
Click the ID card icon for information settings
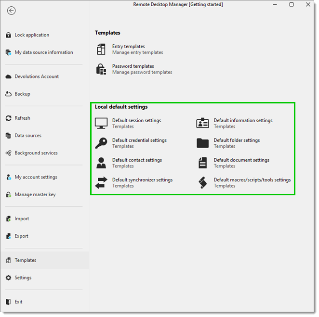pyautogui.click(x=202, y=123)
